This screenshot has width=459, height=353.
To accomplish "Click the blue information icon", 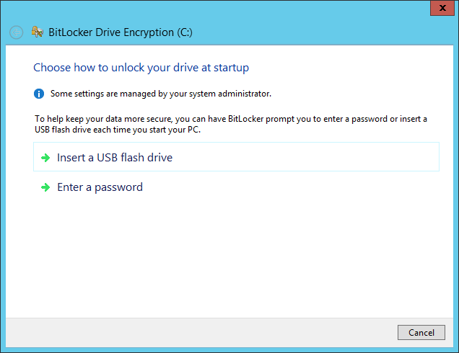I will tap(39, 94).
